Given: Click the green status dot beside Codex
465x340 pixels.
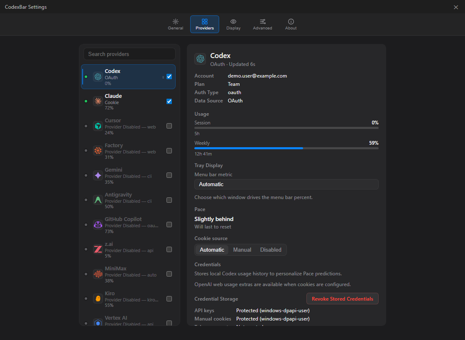Looking at the screenshot, I should click(86, 77).
